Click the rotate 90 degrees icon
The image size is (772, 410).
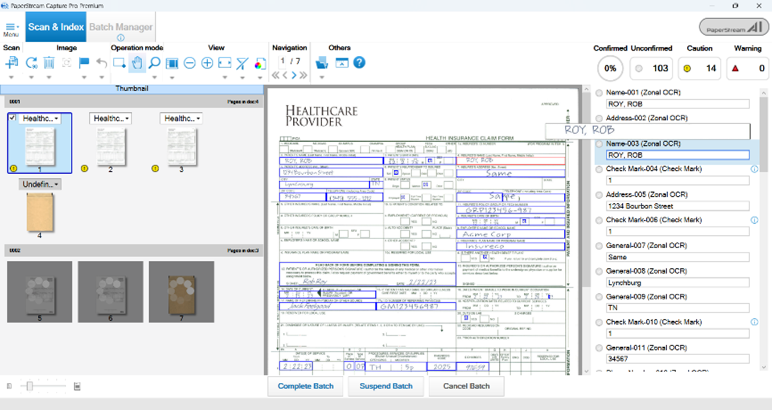[x=31, y=63]
